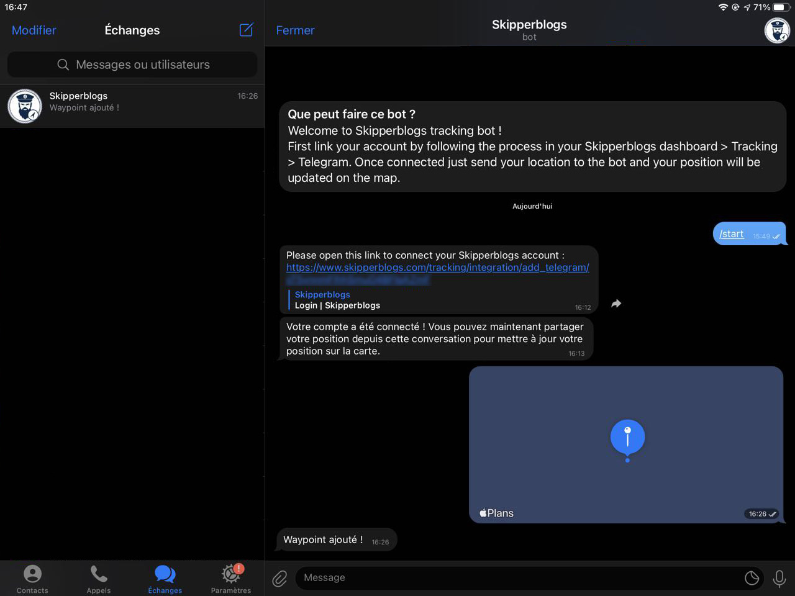Forward the link message with arrow icon
The width and height of the screenshot is (795, 596).
(616, 304)
